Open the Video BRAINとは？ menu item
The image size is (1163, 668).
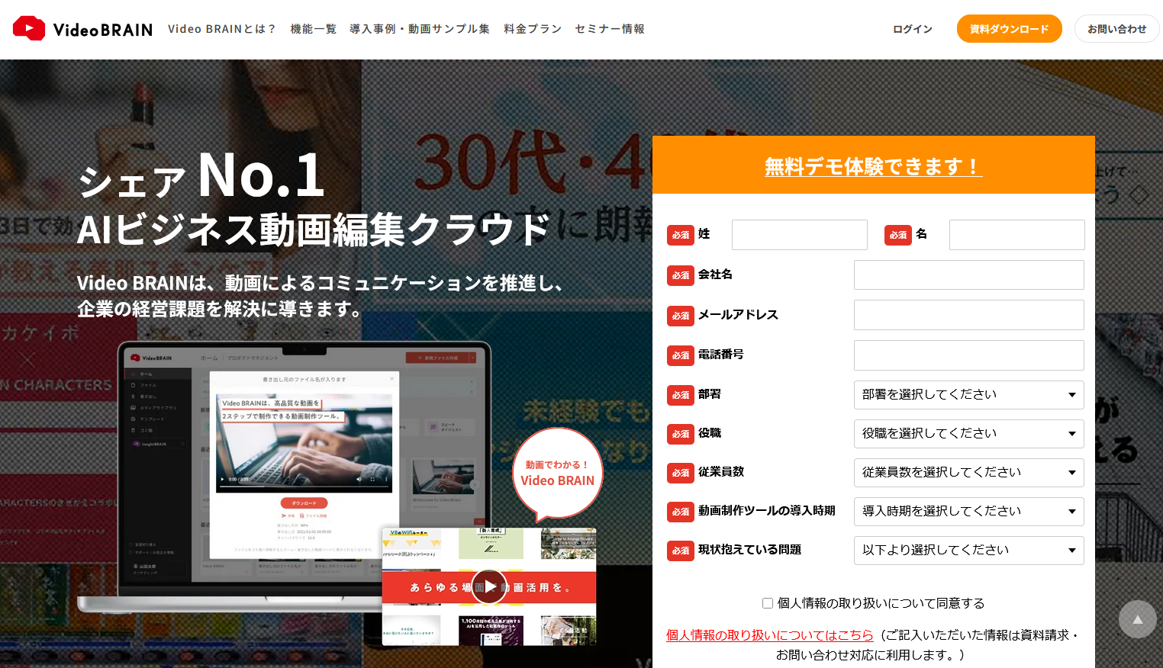pyautogui.click(x=222, y=29)
